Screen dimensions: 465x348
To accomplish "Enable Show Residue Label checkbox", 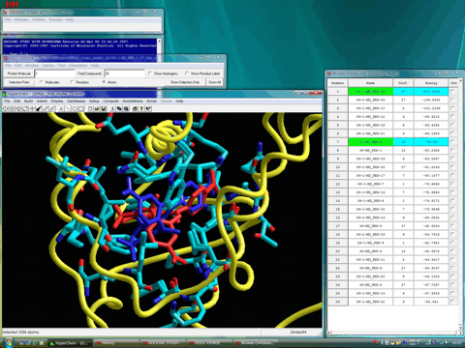I will 187,73.
